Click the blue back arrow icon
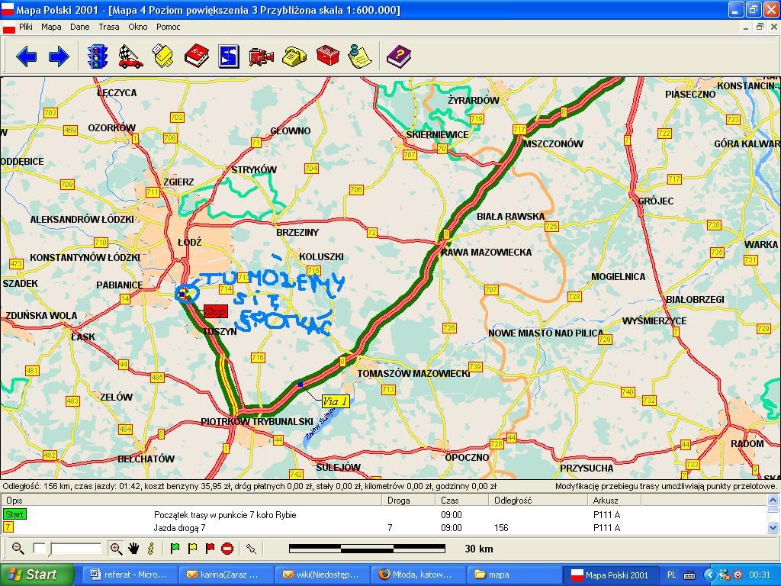The image size is (781, 586). click(x=27, y=56)
